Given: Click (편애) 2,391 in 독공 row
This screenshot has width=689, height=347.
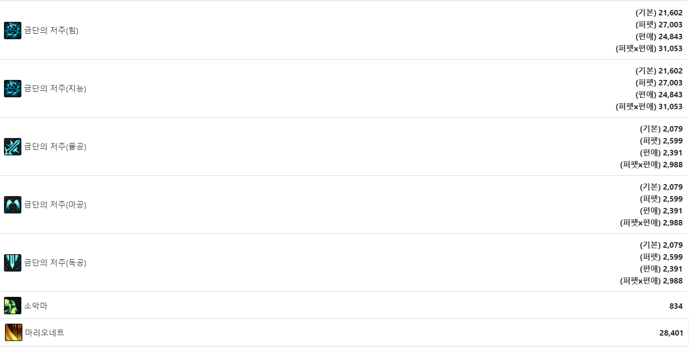Looking at the screenshot, I should point(662,269).
